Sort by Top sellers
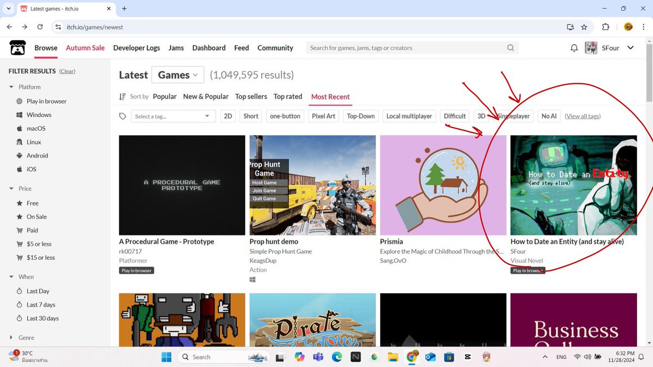This screenshot has width=653, height=367. click(251, 96)
